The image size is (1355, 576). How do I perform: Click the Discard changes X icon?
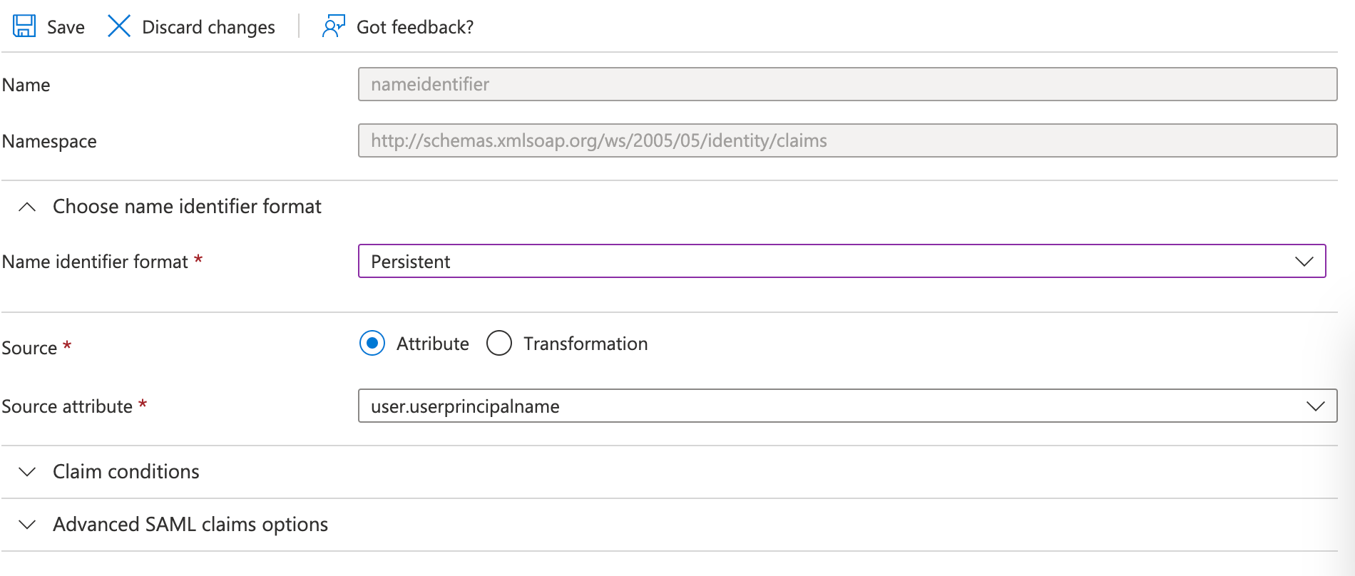point(118,26)
